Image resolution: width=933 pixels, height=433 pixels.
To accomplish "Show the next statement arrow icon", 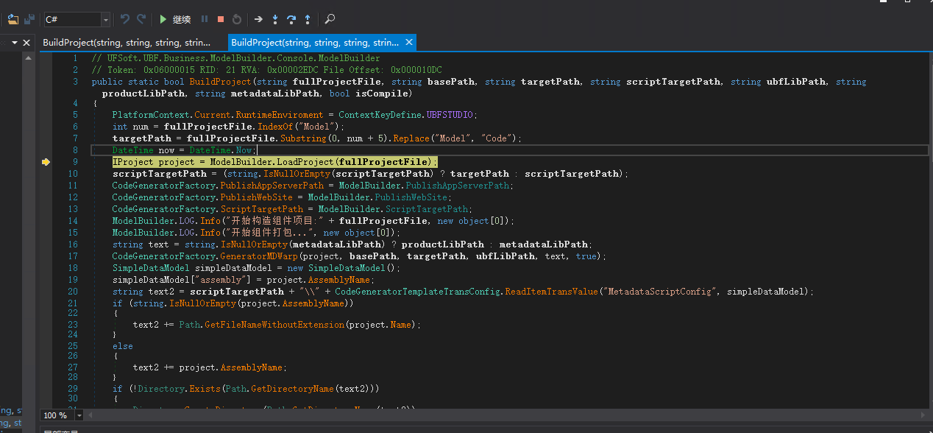I will tap(258, 19).
